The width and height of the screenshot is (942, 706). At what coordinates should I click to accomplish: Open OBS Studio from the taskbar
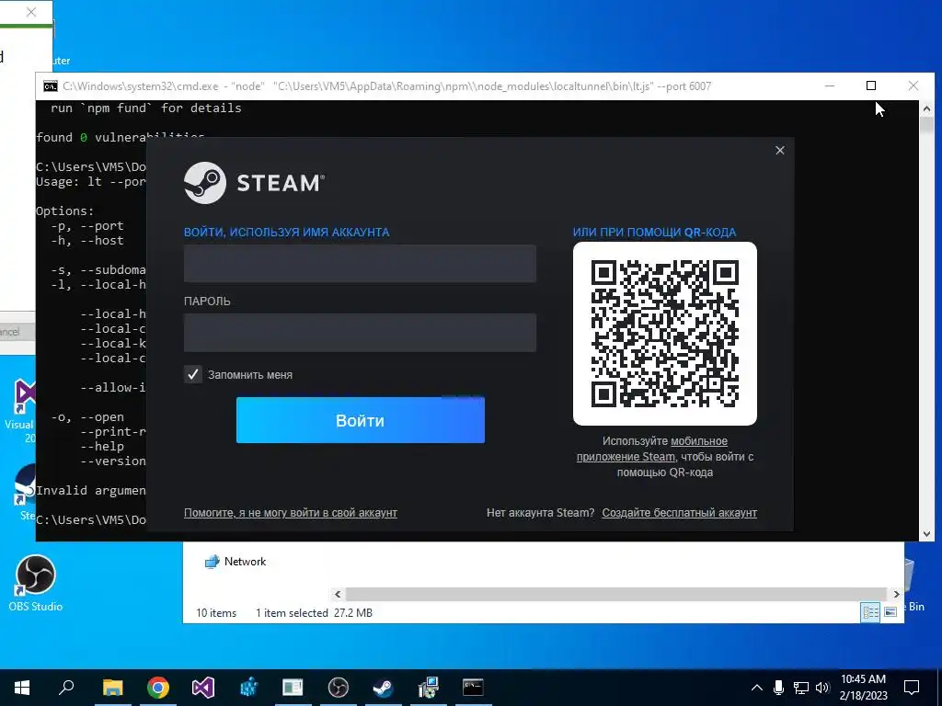(339, 688)
